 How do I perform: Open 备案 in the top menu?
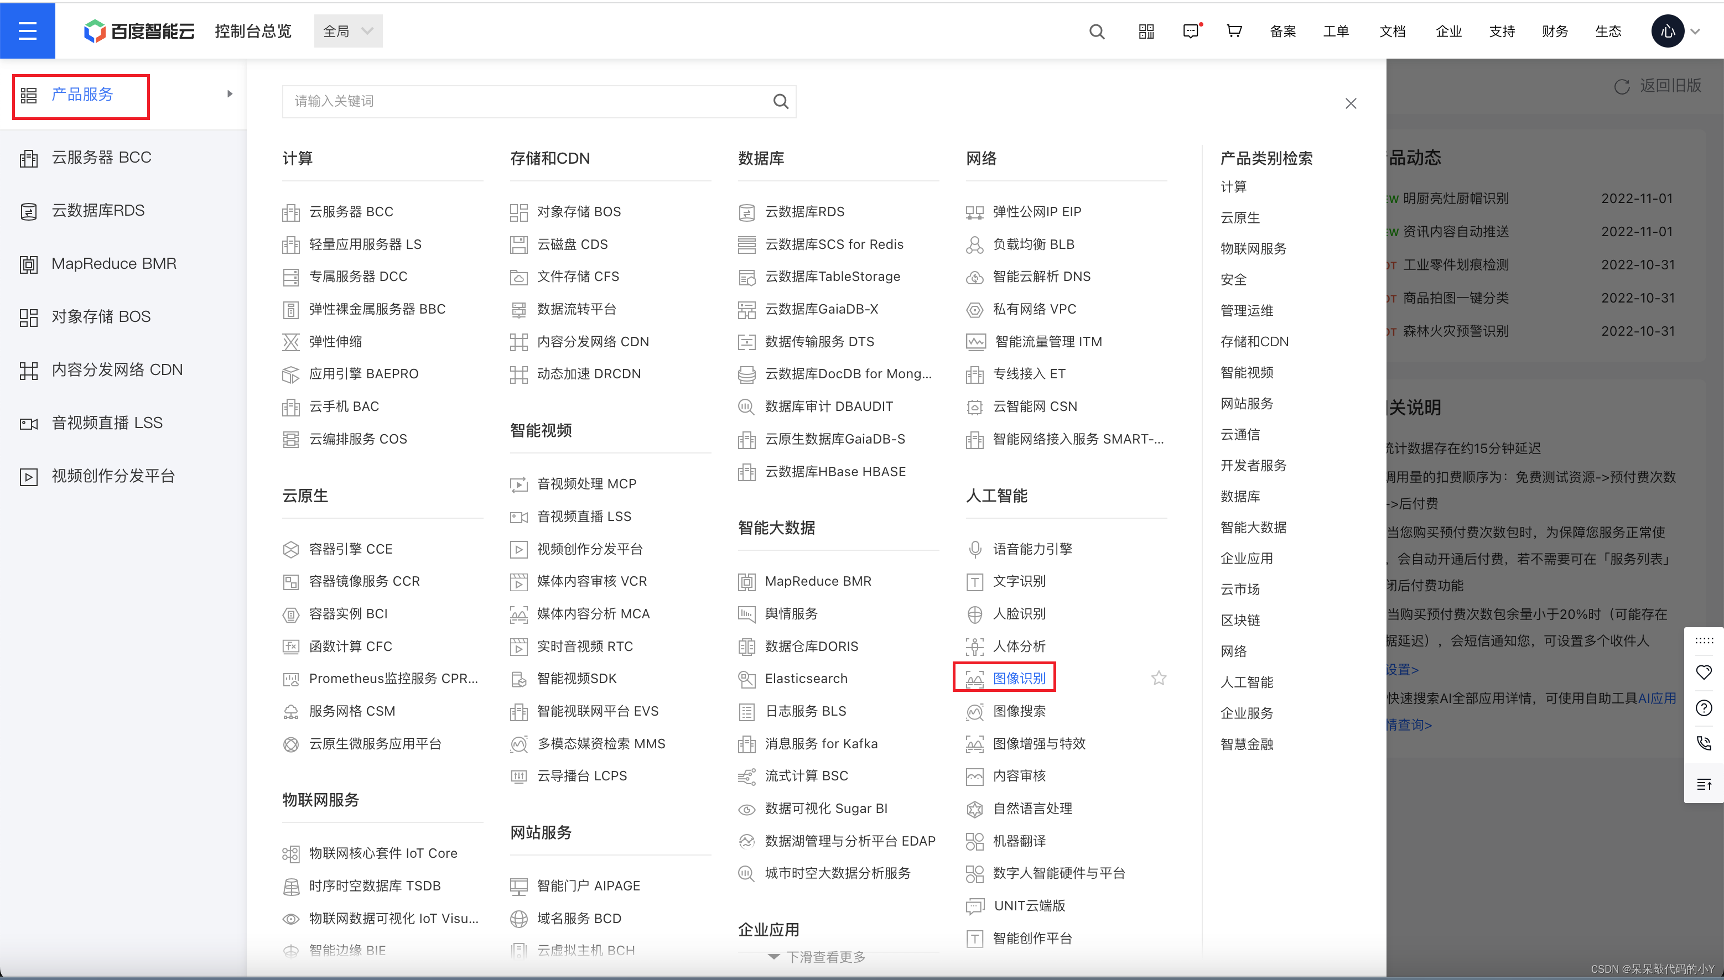(1283, 31)
